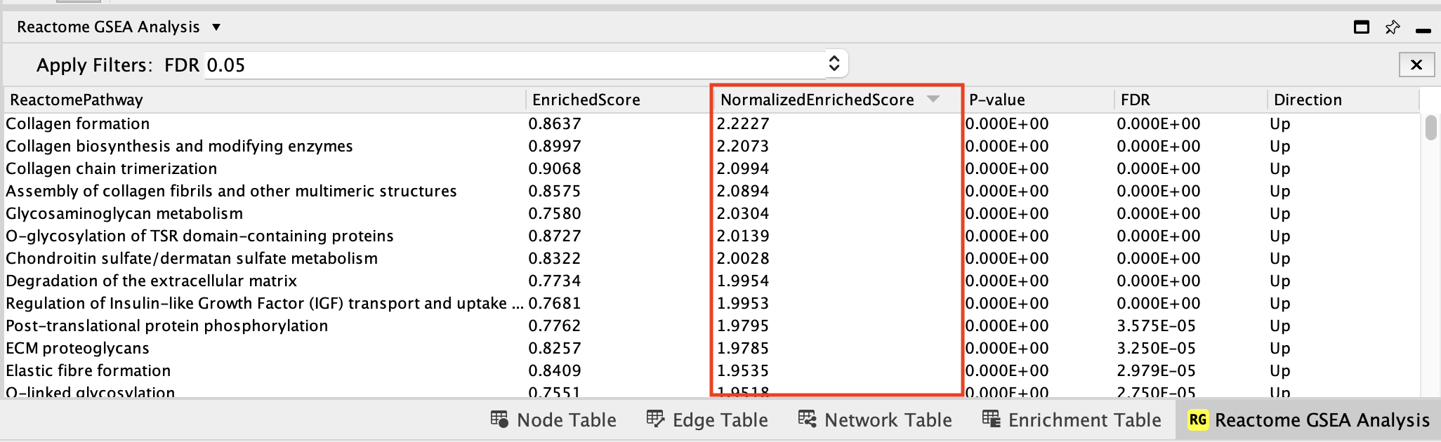Switch to the Edge Table tab
Viewport: 1441px width, 442px height.
click(707, 420)
